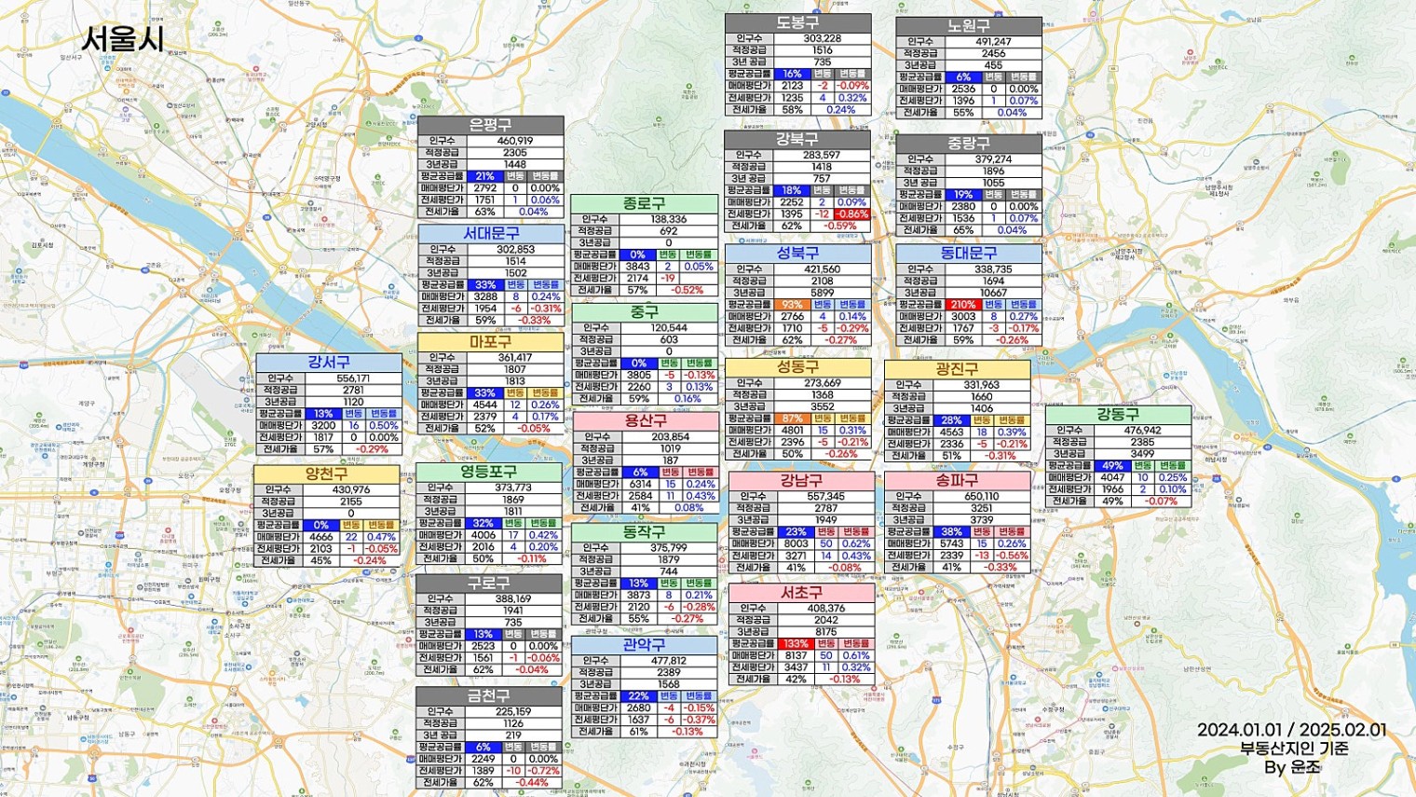The height and width of the screenshot is (797, 1416).
Task: Click 성북구 orange 93% supply rate cell
Action: (x=792, y=305)
